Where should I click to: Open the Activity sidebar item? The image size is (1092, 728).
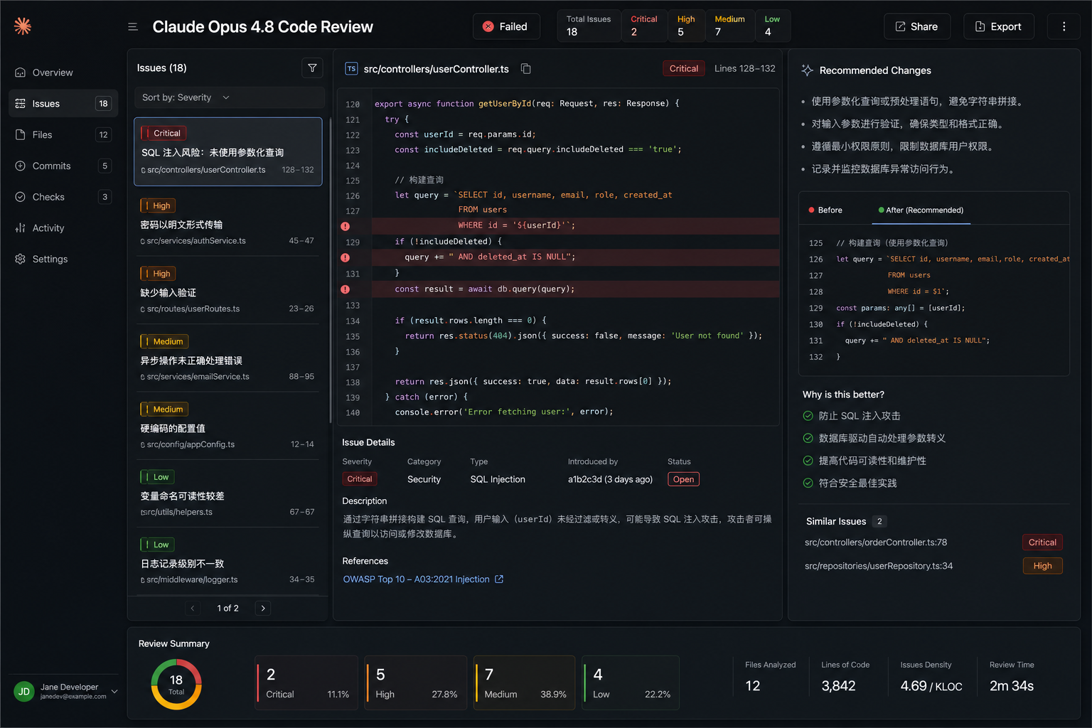point(63,228)
